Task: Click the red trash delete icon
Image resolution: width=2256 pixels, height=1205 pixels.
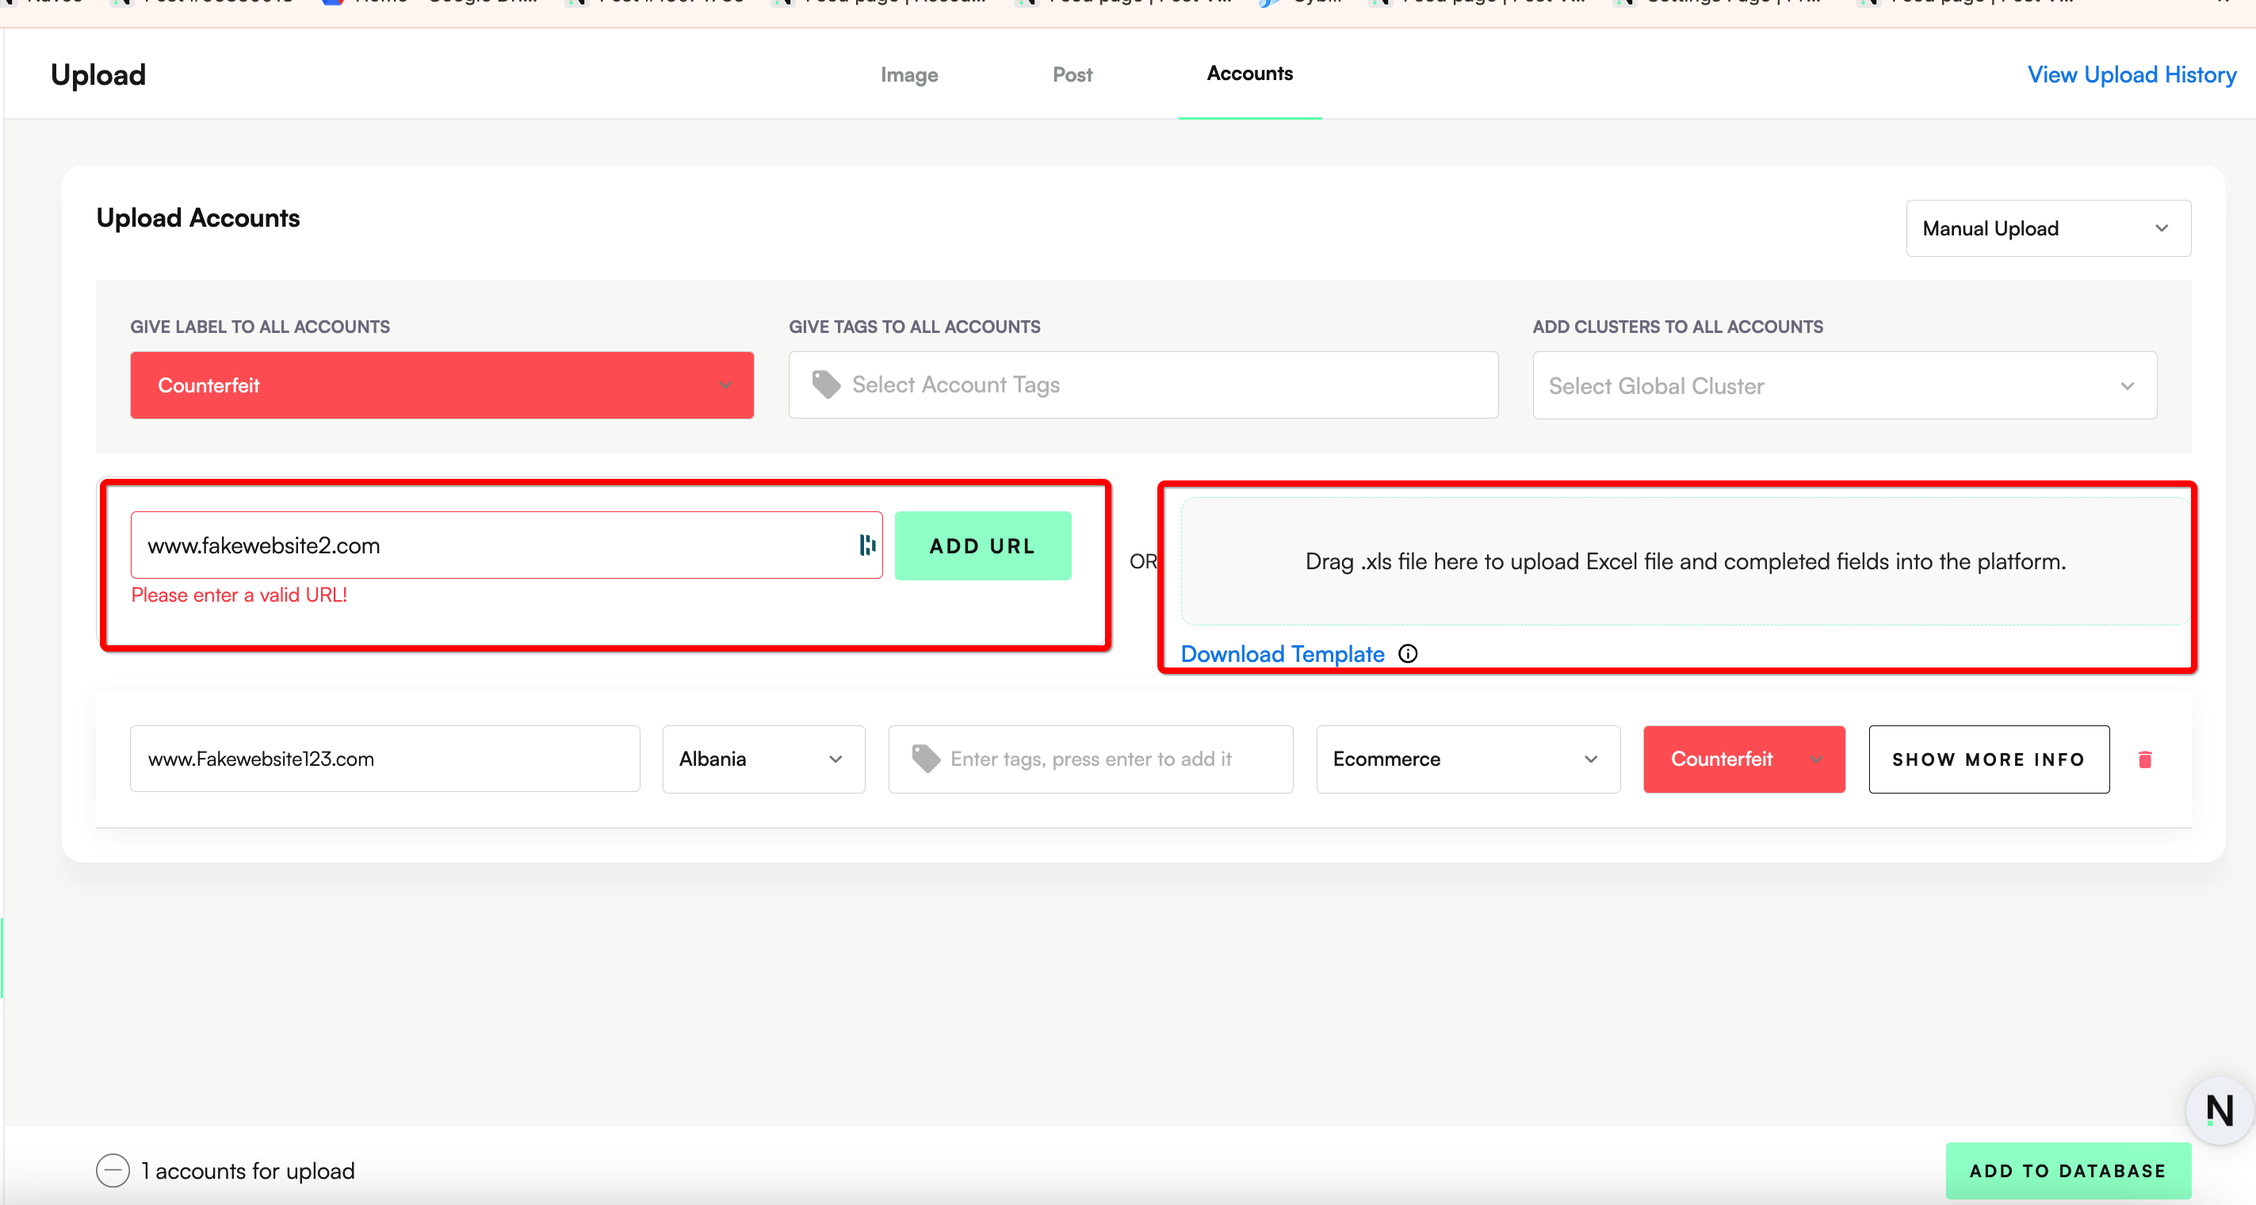Action: (x=2144, y=759)
